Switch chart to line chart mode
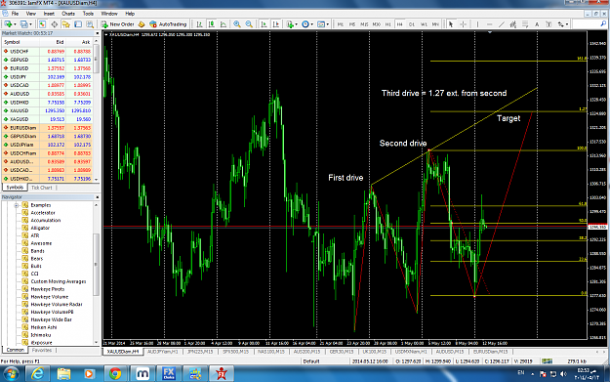This screenshot has height=382, width=610. (x=224, y=24)
